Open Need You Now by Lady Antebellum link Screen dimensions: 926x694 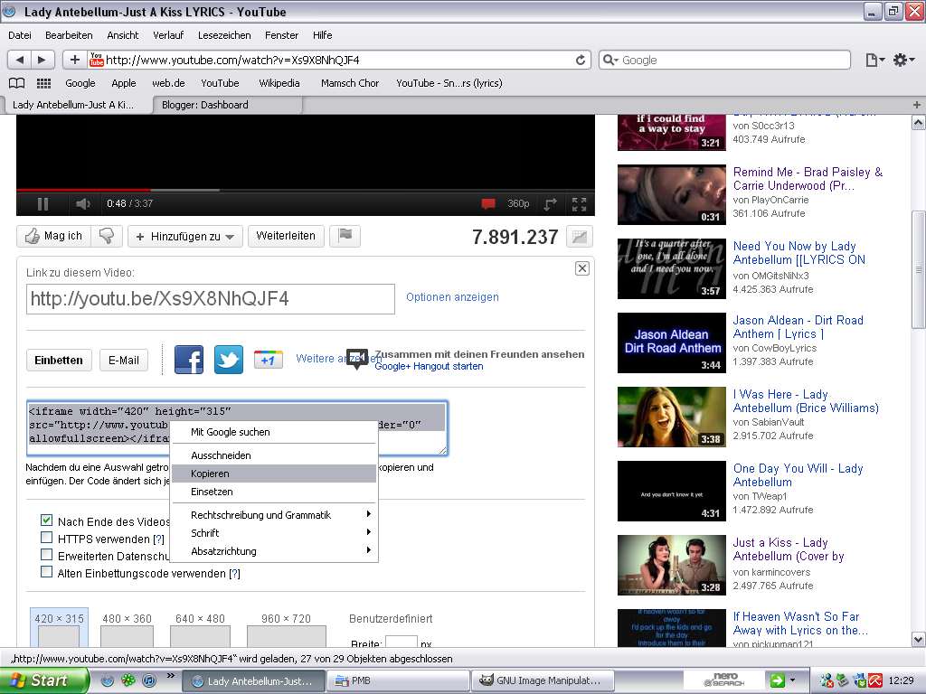799,253
